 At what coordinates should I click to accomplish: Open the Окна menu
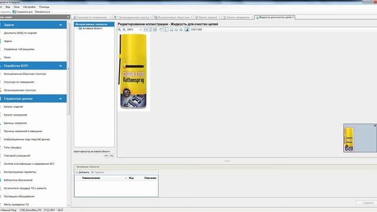[x=16, y=7]
